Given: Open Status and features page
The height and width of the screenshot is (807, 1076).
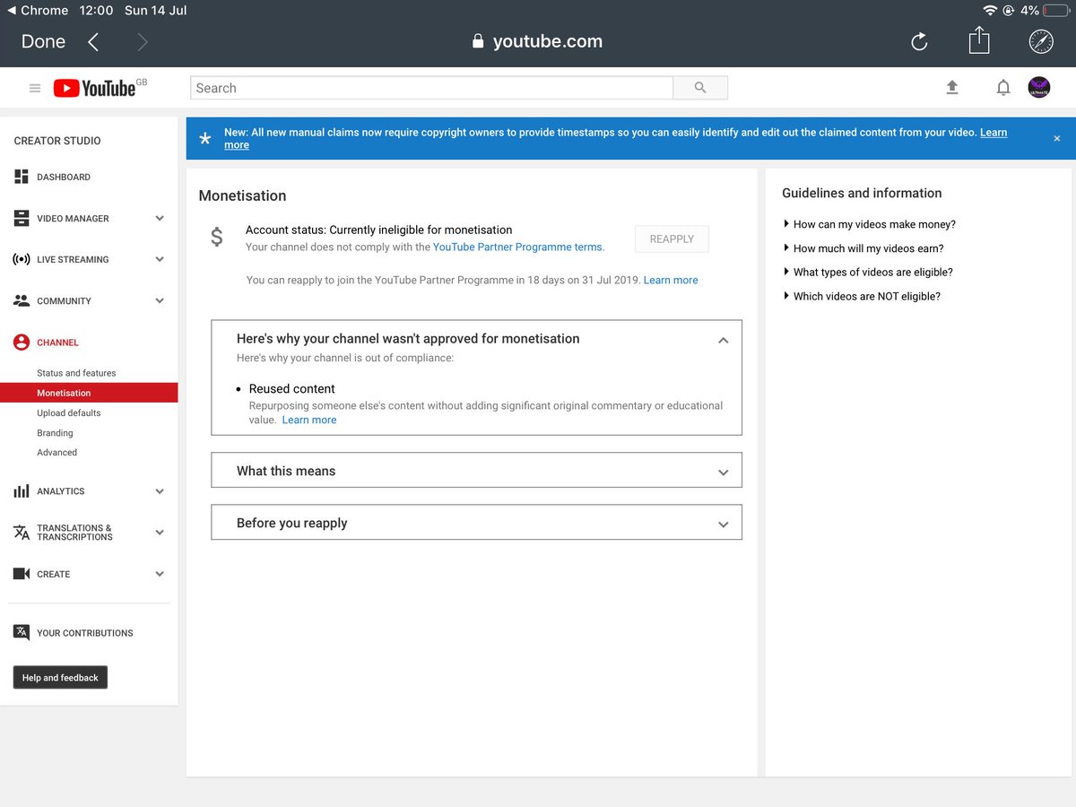Looking at the screenshot, I should pyautogui.click(x=76, y=373).
